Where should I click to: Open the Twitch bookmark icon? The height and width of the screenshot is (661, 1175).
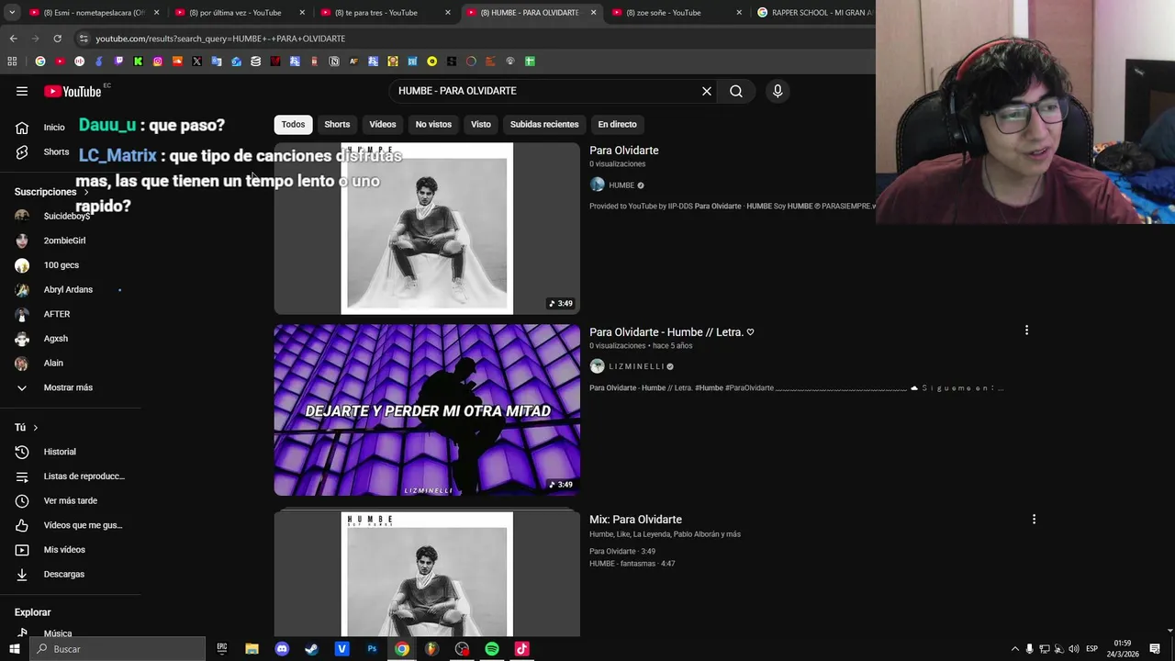(118, 62)
